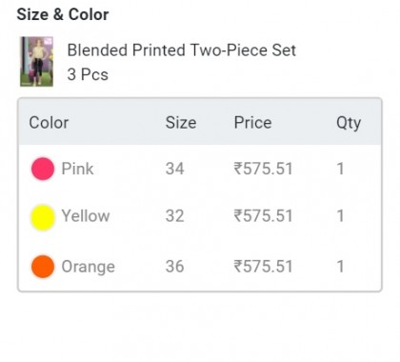
Task: Select the ₹575.51 price in Orange row
Action: pyautogui.click(x=263, y=266)
